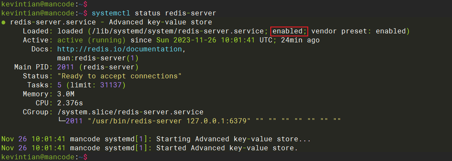Click the start timestamp Sun 2023-11-26 10:01:41
The image size is (452, 161).
pos(205,40)
